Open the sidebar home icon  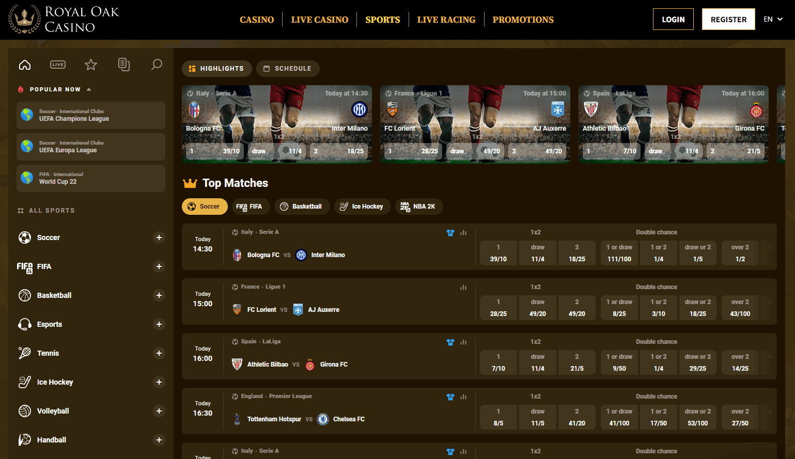[x=25, y=65]
